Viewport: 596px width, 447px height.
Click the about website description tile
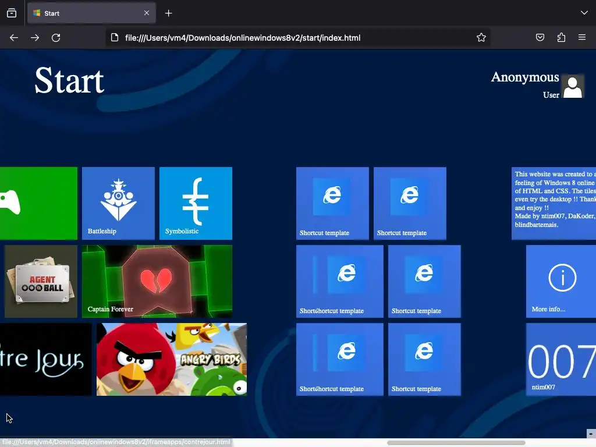554,203
